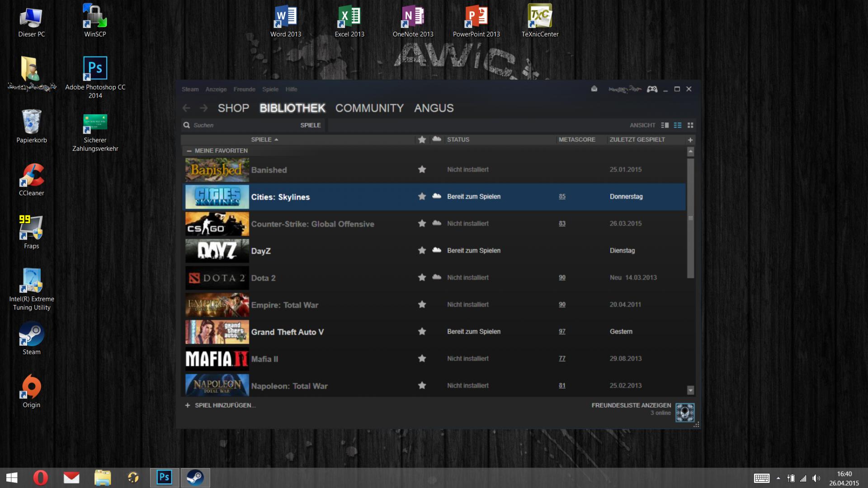The width and height of the screenshot is (868, 488).
Task: Open Metascore 85 link for Cities: Skylines
Action: click(x=562, y=197)
